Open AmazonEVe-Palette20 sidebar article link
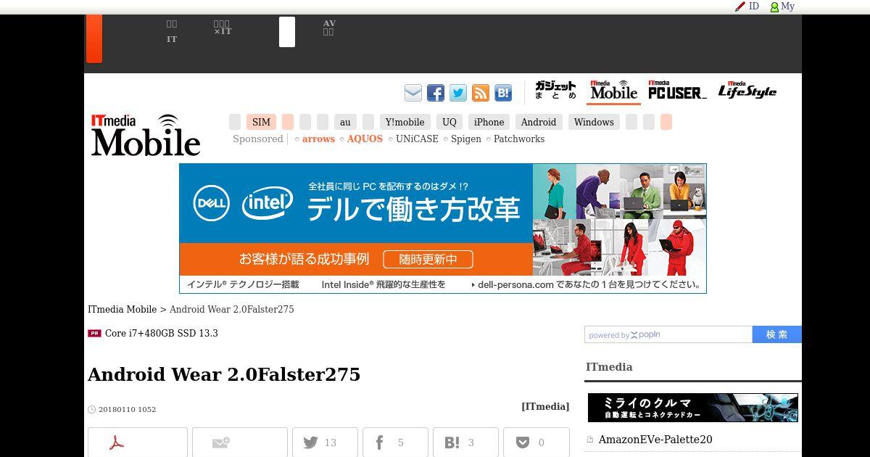This screenshot has height=457, width=870. tap(655, 440)
